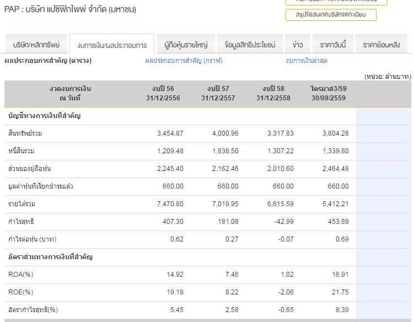414x322 pixels.
Task: Click revenue value 6,615.59
Action: click(x=281, y=204)
